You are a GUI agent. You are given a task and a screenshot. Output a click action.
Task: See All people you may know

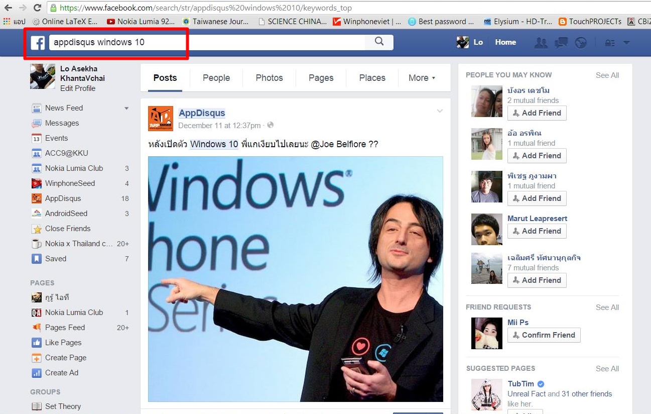click(x=607, y=75)
